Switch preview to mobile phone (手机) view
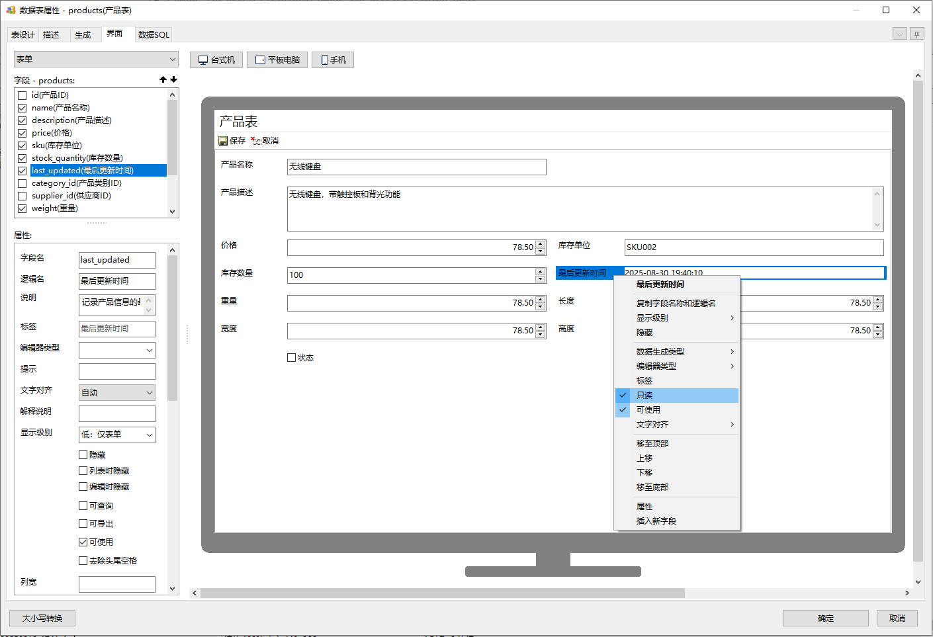The width and height of the screenshot is (933, 637). point(333,60)
